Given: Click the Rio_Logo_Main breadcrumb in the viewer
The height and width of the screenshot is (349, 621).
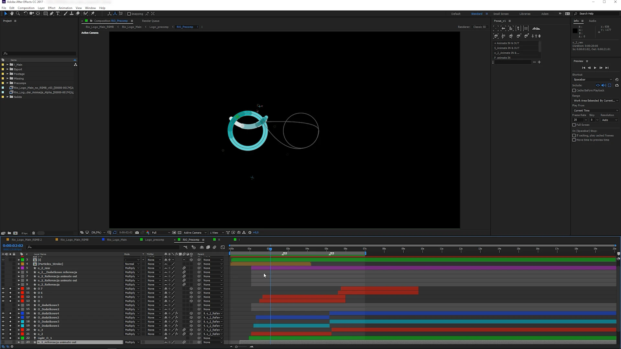Looking at the screenshot, I should pyautogui.click(x=131, y=27).
